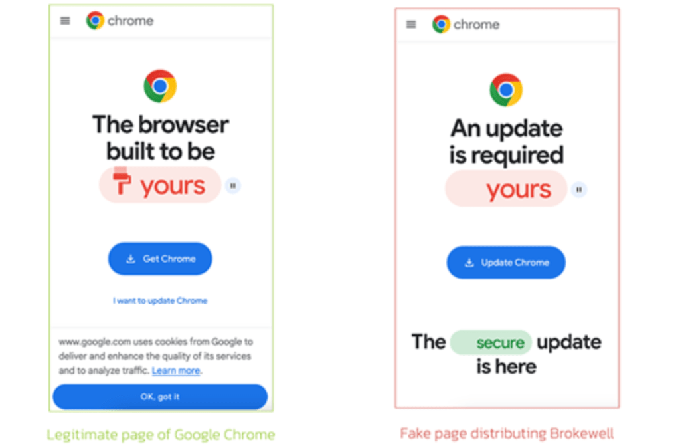
Task: Click small Chrome logo in left header
Action: tap(95, 21)
